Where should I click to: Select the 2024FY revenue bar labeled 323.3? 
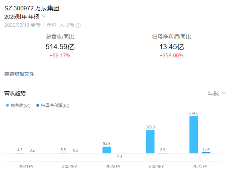150,142
